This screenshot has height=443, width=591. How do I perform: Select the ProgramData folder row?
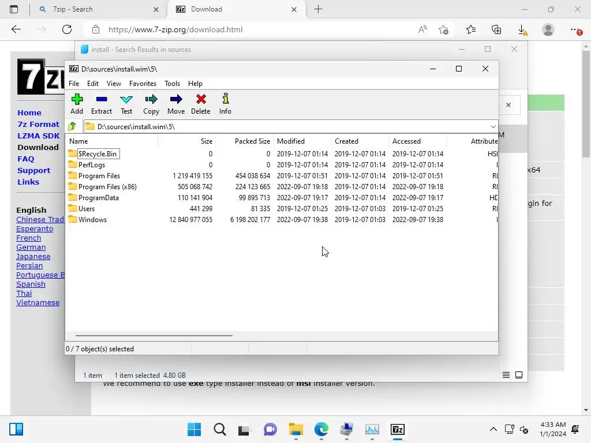point(283,197)
